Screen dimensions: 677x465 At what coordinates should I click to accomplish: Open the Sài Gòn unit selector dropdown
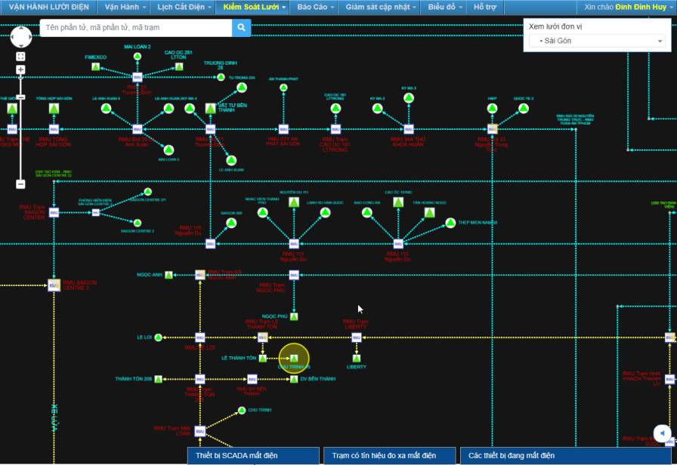[598, 41]
